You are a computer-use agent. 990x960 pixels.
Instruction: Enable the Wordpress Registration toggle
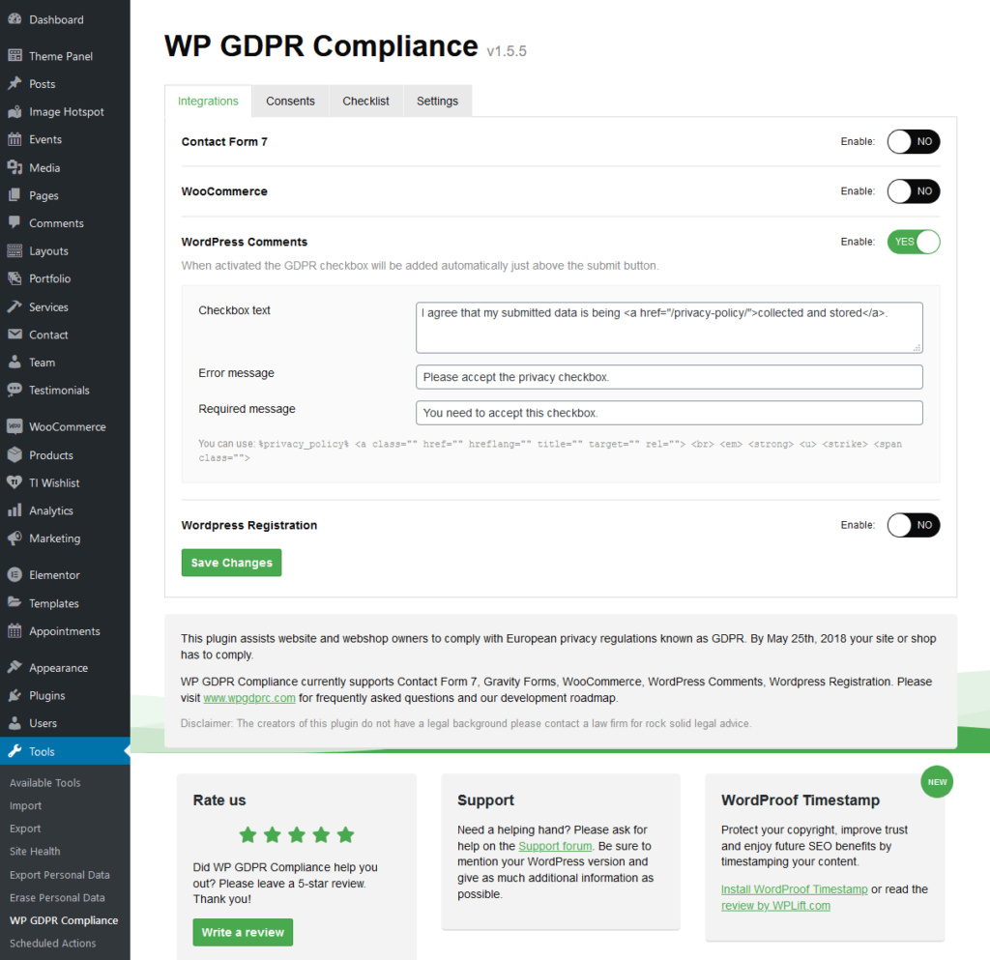pos(913,525)
